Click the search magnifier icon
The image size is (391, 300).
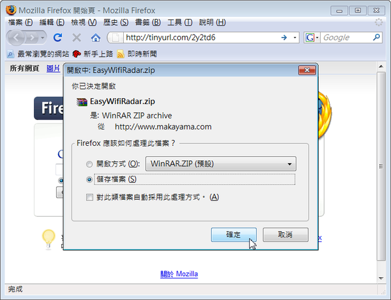(376, 37)
